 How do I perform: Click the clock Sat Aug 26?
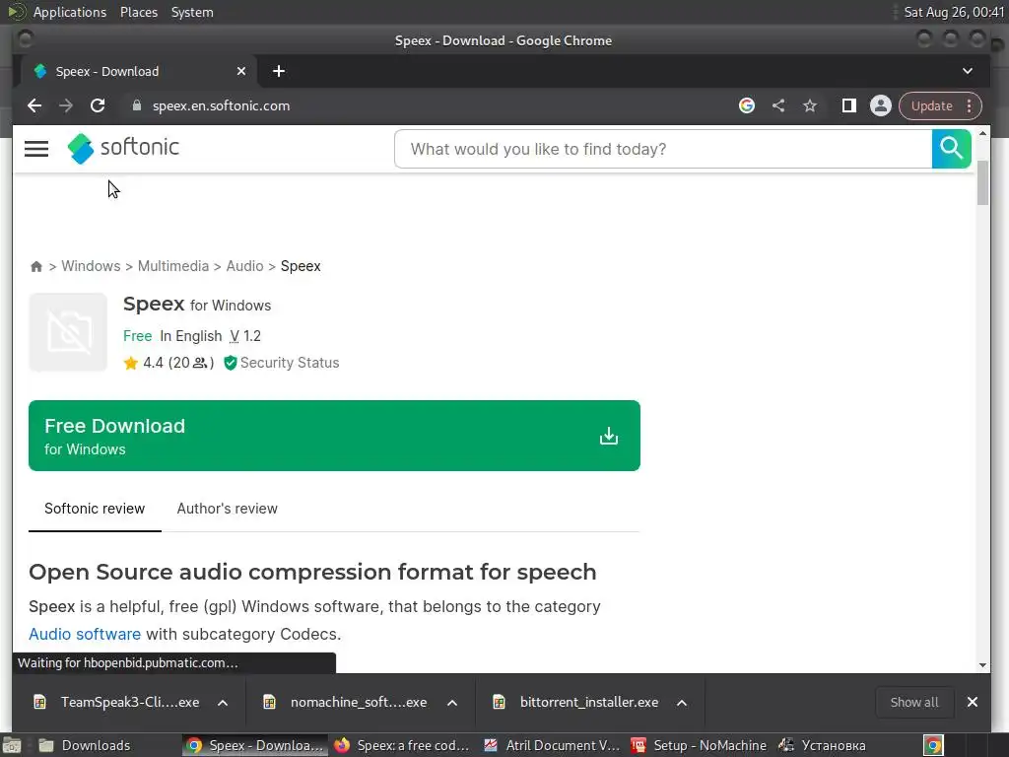[x=954, y=12]
